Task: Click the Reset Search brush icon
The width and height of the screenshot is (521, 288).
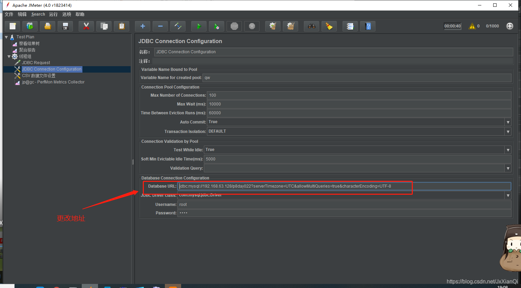Action: coord(329,26)
